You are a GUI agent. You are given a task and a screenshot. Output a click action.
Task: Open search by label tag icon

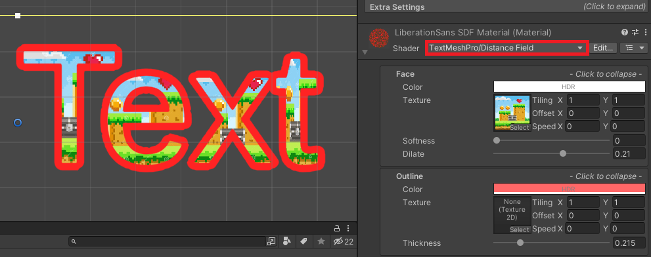point(303,241)
